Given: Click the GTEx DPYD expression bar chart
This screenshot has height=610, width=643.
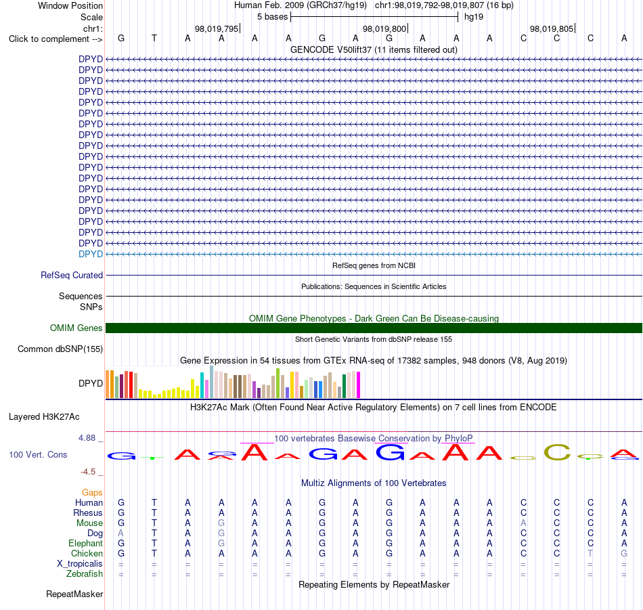Looking at the screenshot, I should coord(233,382).
